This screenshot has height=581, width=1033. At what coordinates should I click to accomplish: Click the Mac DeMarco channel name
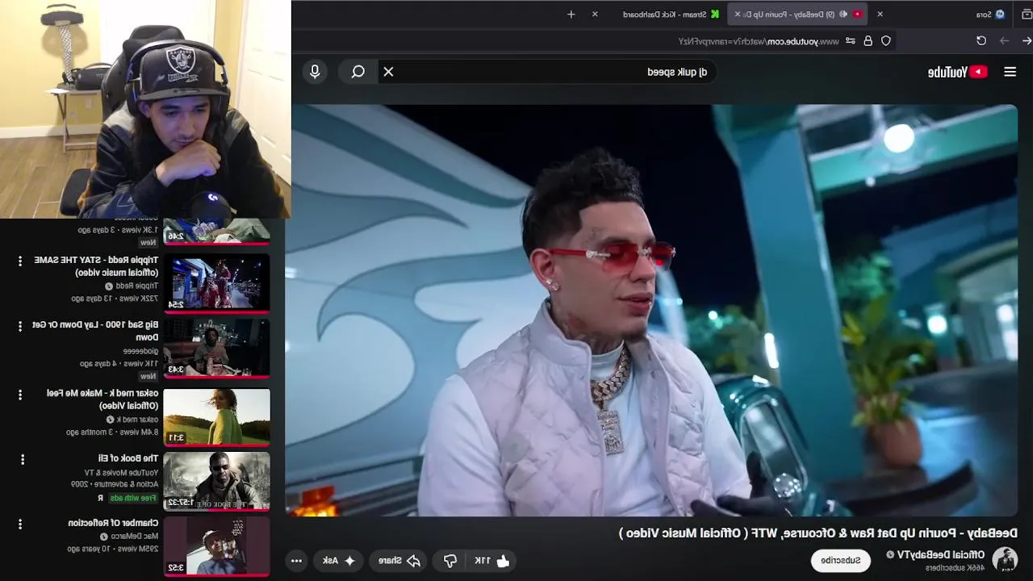135,536
